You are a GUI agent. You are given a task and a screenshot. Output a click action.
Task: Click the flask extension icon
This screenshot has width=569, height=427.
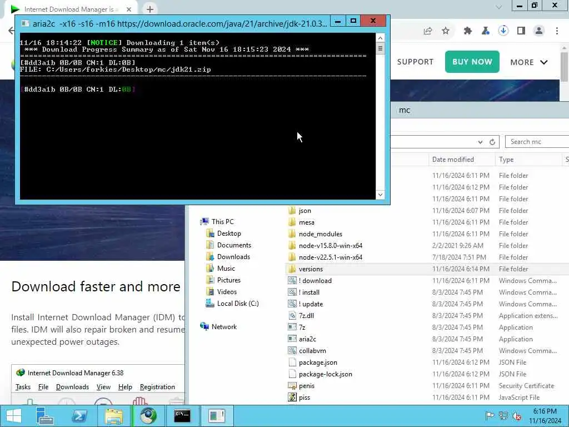(486, 31)
